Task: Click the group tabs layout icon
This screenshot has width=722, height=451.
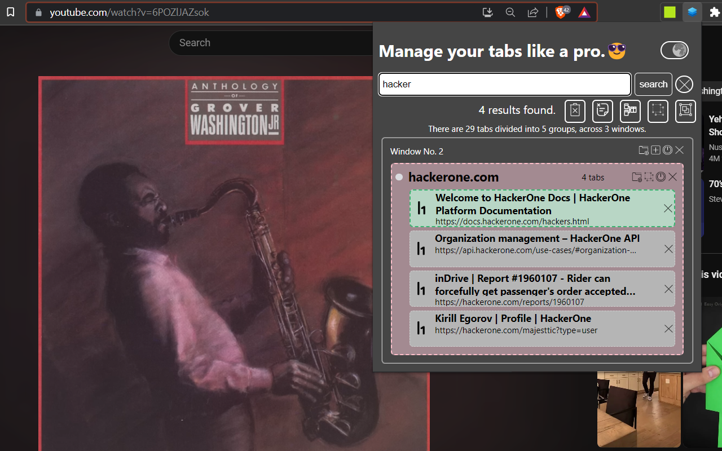Action: click(x=630, y=110)
